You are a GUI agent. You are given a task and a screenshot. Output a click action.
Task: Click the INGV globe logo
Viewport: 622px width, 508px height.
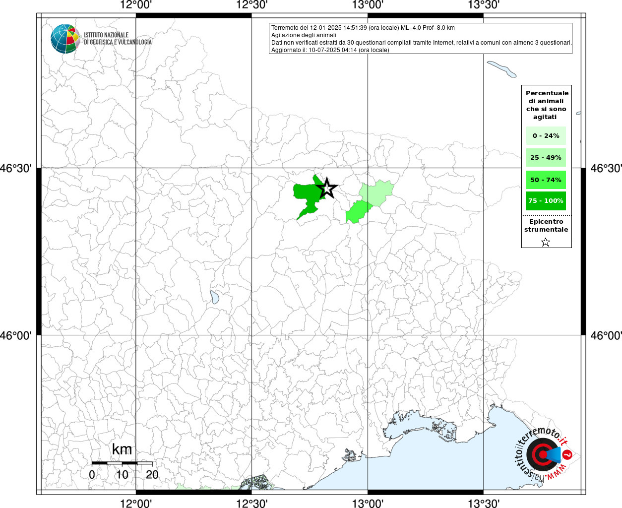[65, 39]
